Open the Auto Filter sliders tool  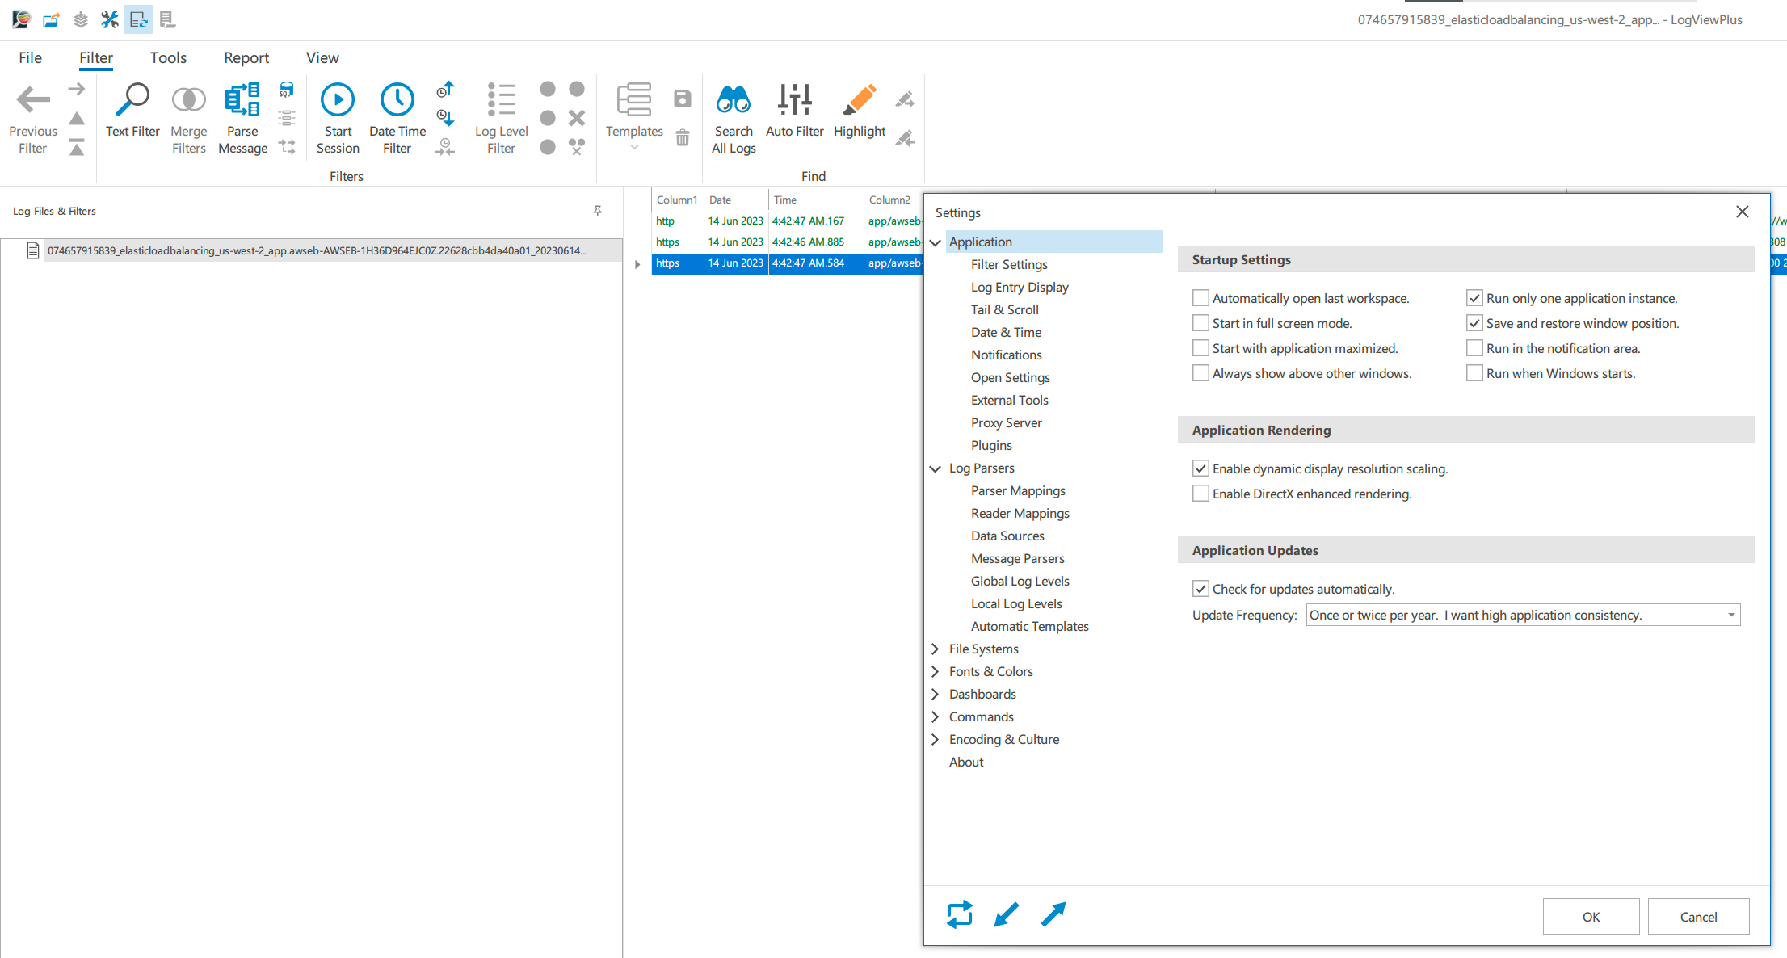[795, 100]
